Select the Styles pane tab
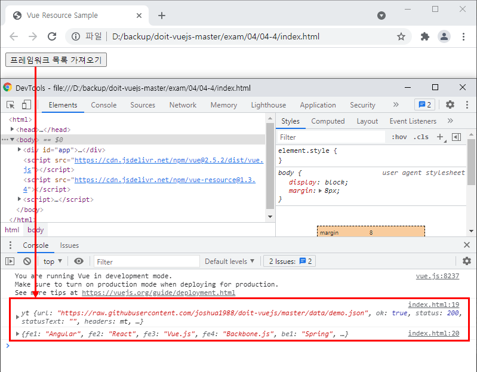The width and height of the screenshot is (477, 372). pos(290,121)
